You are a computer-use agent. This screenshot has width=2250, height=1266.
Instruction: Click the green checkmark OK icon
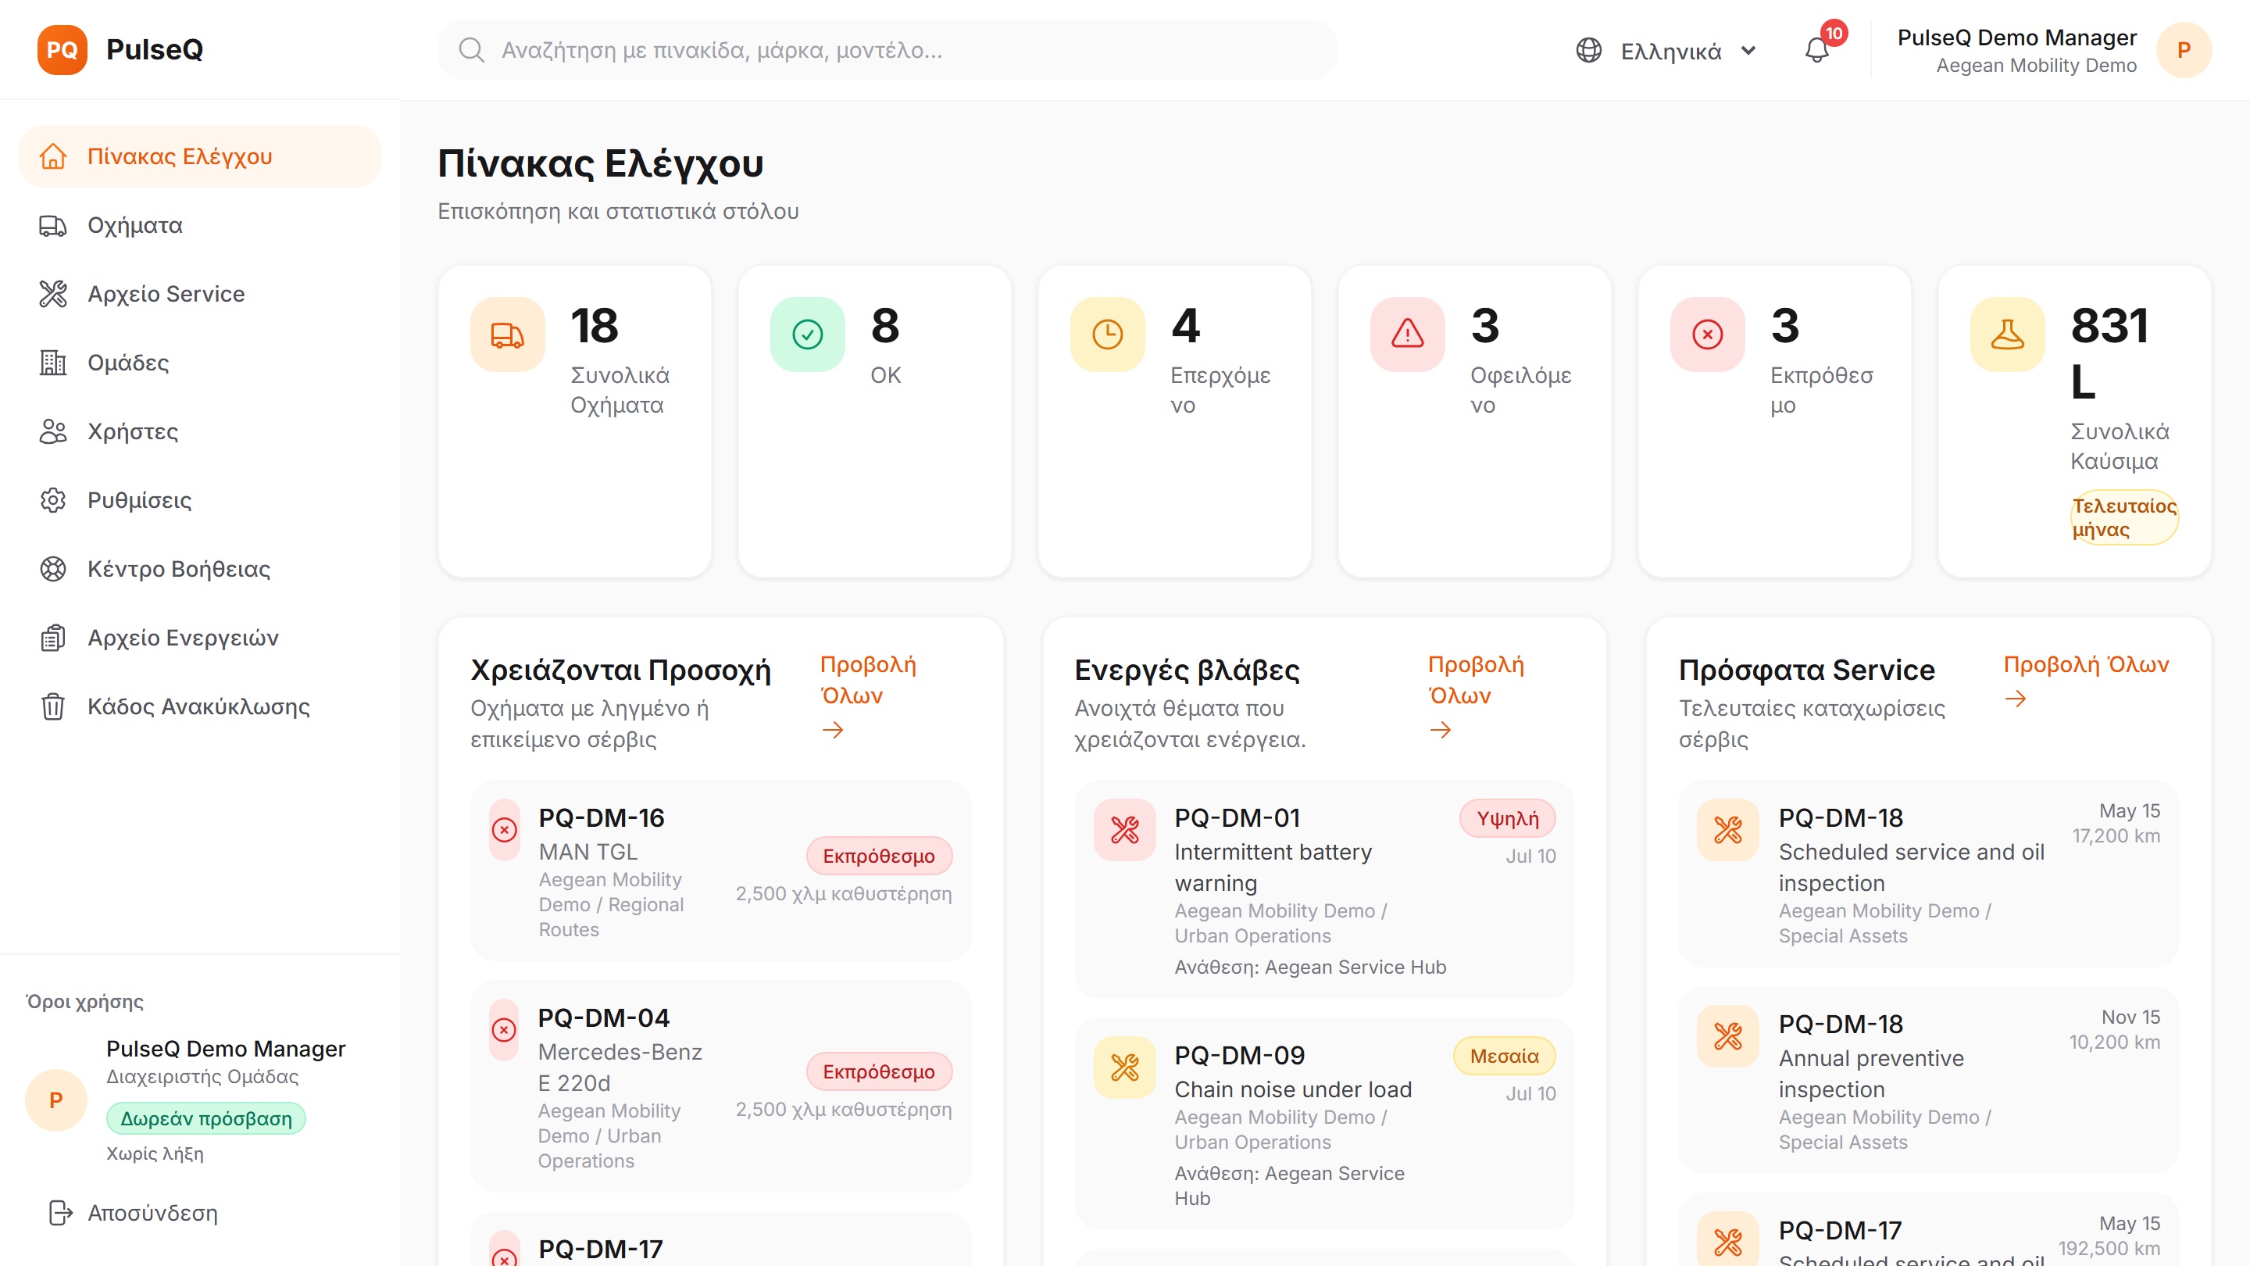click(808, 334)
